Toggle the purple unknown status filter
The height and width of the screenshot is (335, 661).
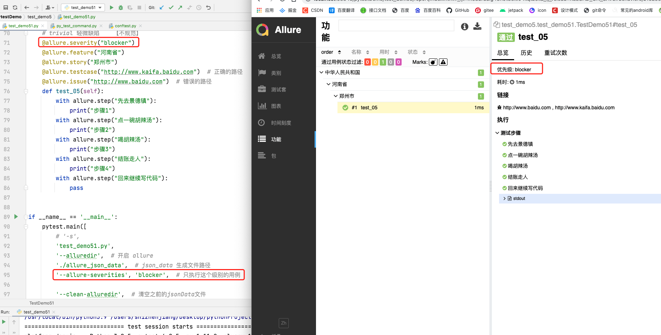(x=398, y=62)
